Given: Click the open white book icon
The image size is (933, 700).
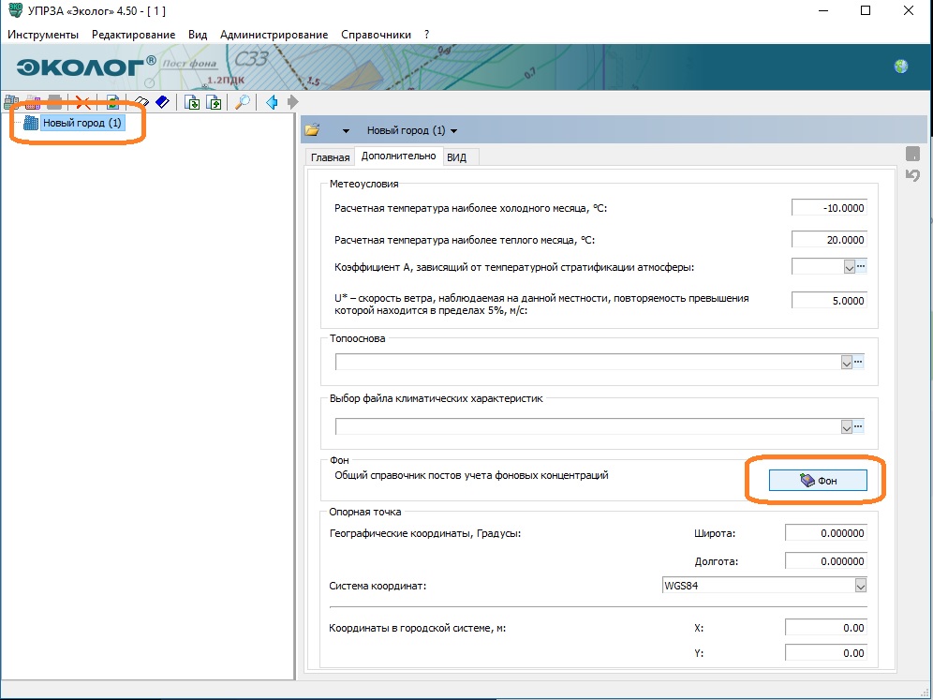Looking at the screenshot, I should tap(141, 102).
